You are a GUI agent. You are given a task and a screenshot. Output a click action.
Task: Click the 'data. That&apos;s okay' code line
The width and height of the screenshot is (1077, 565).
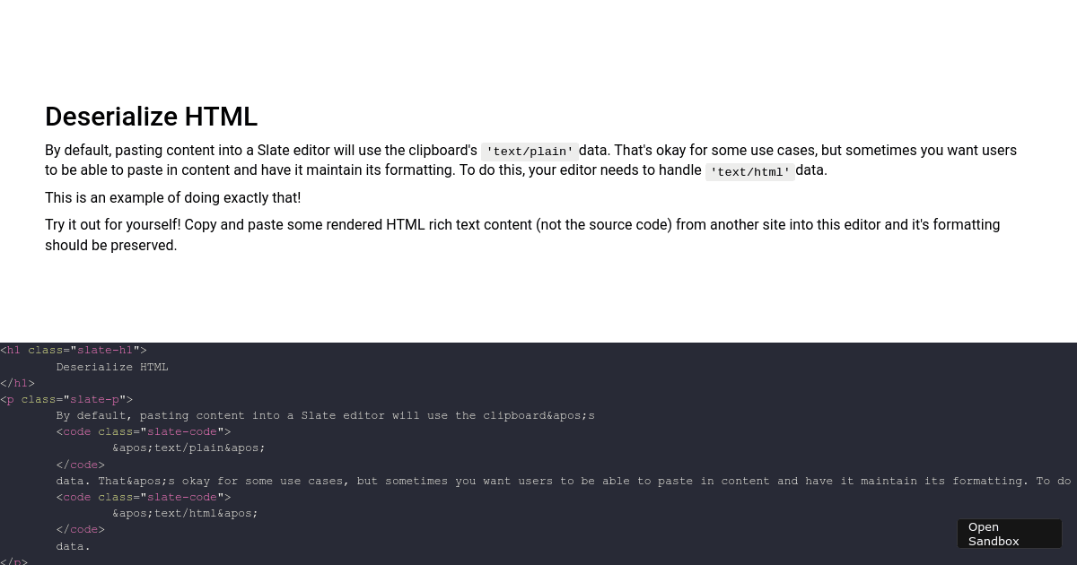point(564,481)
